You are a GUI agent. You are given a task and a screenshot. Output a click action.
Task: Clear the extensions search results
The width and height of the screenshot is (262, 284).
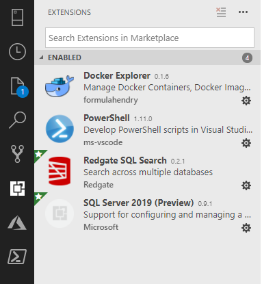221,12
